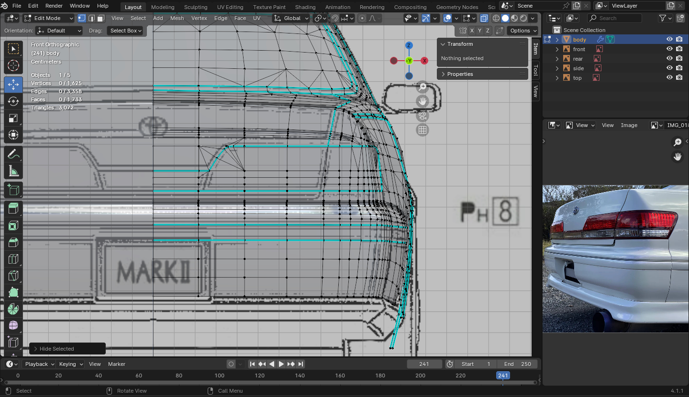
Task: Activate the 3D Cursor tool
Action: 13,65
